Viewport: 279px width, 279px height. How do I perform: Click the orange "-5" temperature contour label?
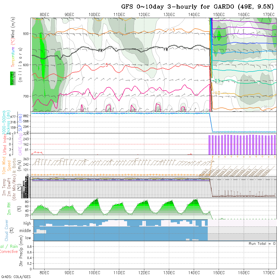tap(172, 30)
